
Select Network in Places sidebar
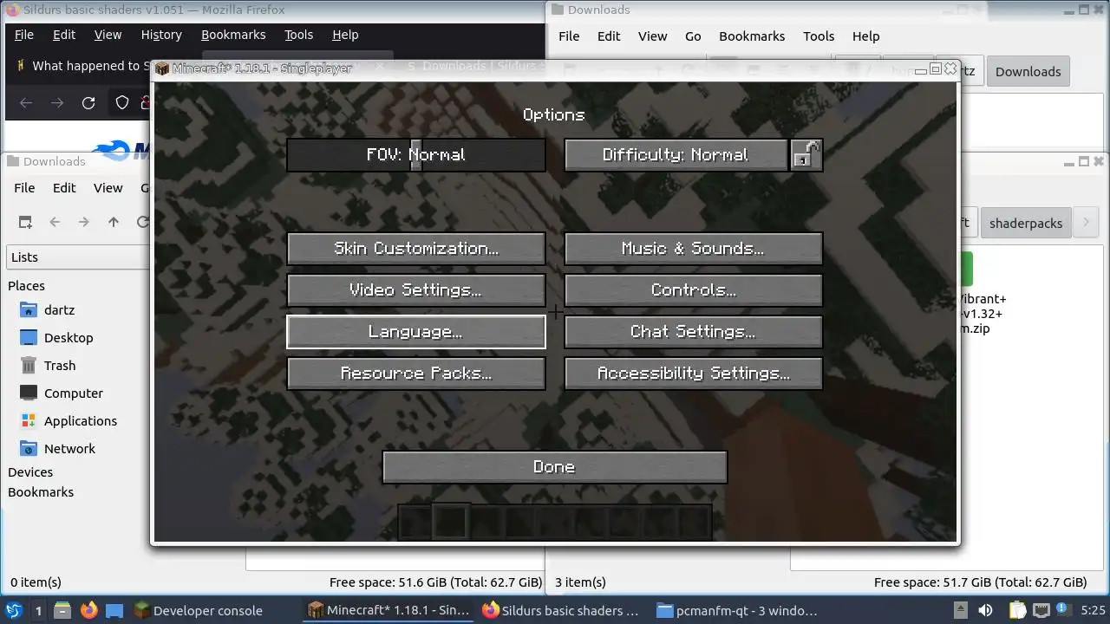pos(69,449)
